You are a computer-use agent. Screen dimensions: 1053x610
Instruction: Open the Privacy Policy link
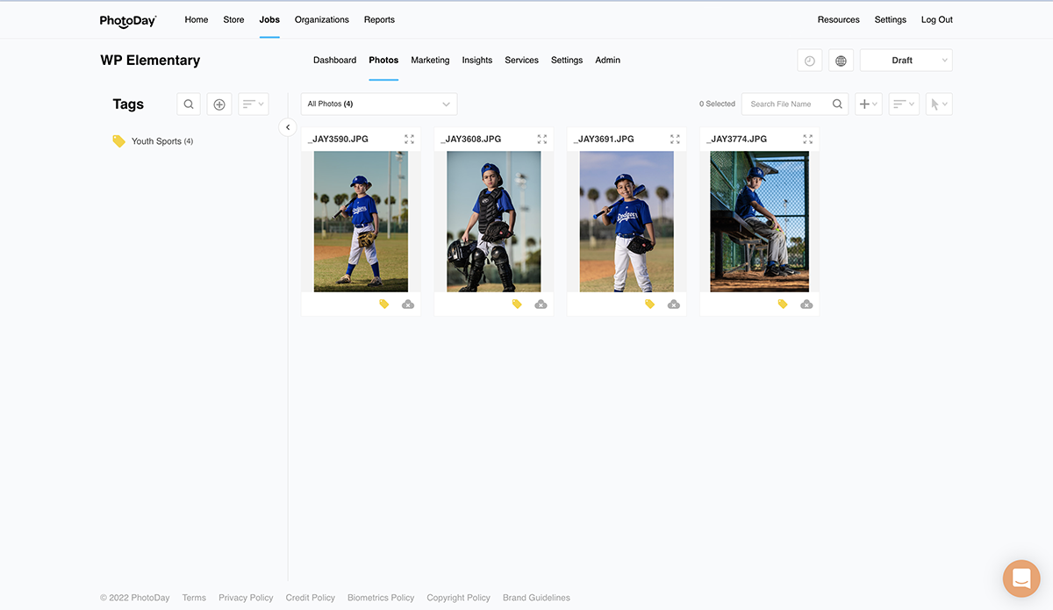pos(246,598)
